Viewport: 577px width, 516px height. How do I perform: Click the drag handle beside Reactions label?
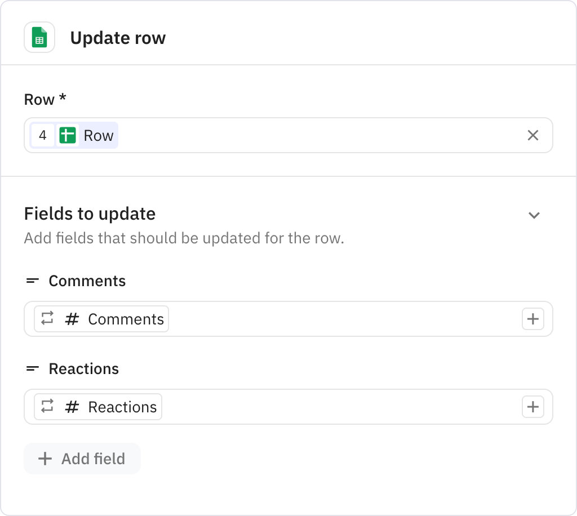pyautogui.click(x=32, y=368)
